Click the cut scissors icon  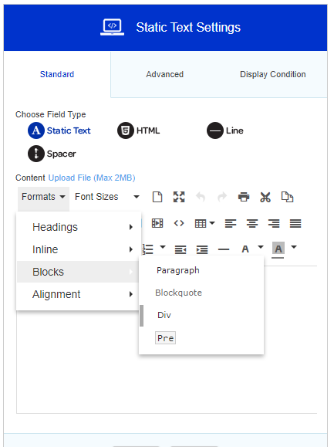tap(265, 197)
